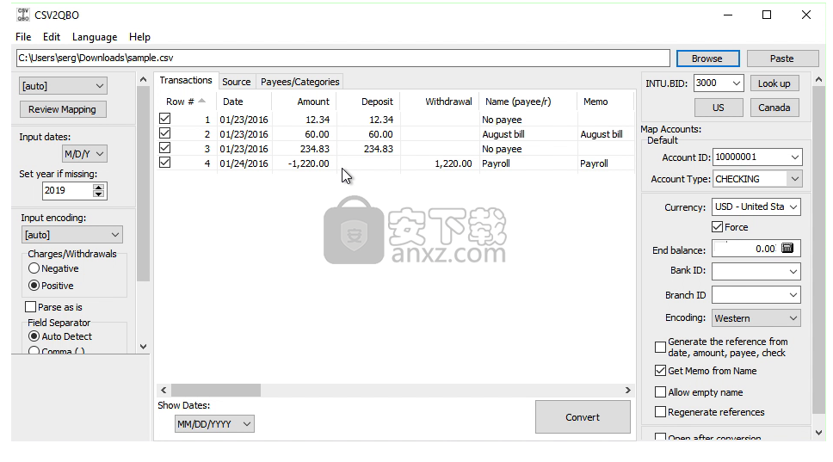Viewport: 833px width, 462px height.
Task: Click the right panel scroll up arrow
Action: click(818, 80)
